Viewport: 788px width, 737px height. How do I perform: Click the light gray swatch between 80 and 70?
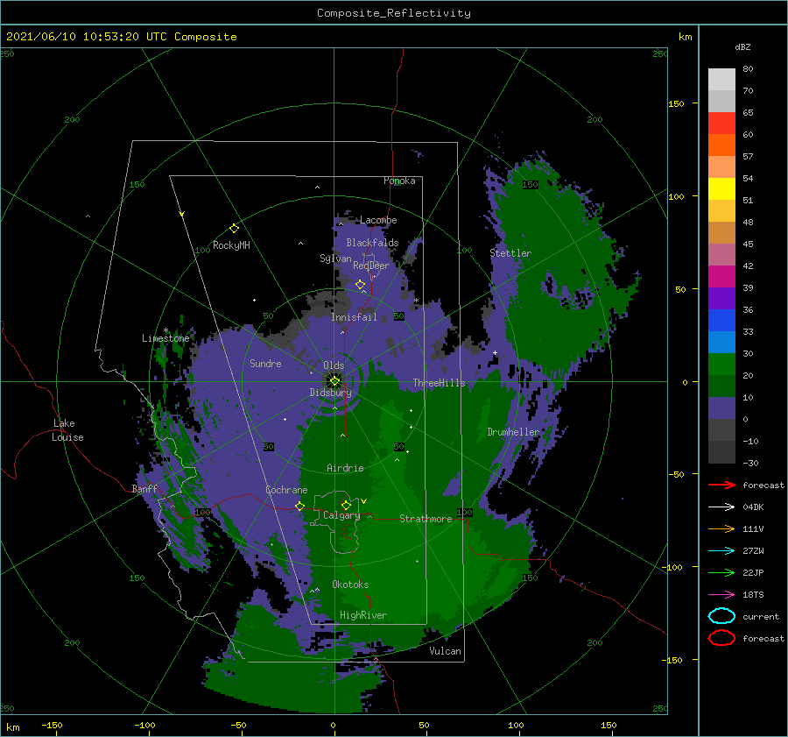tap(721, 80)
